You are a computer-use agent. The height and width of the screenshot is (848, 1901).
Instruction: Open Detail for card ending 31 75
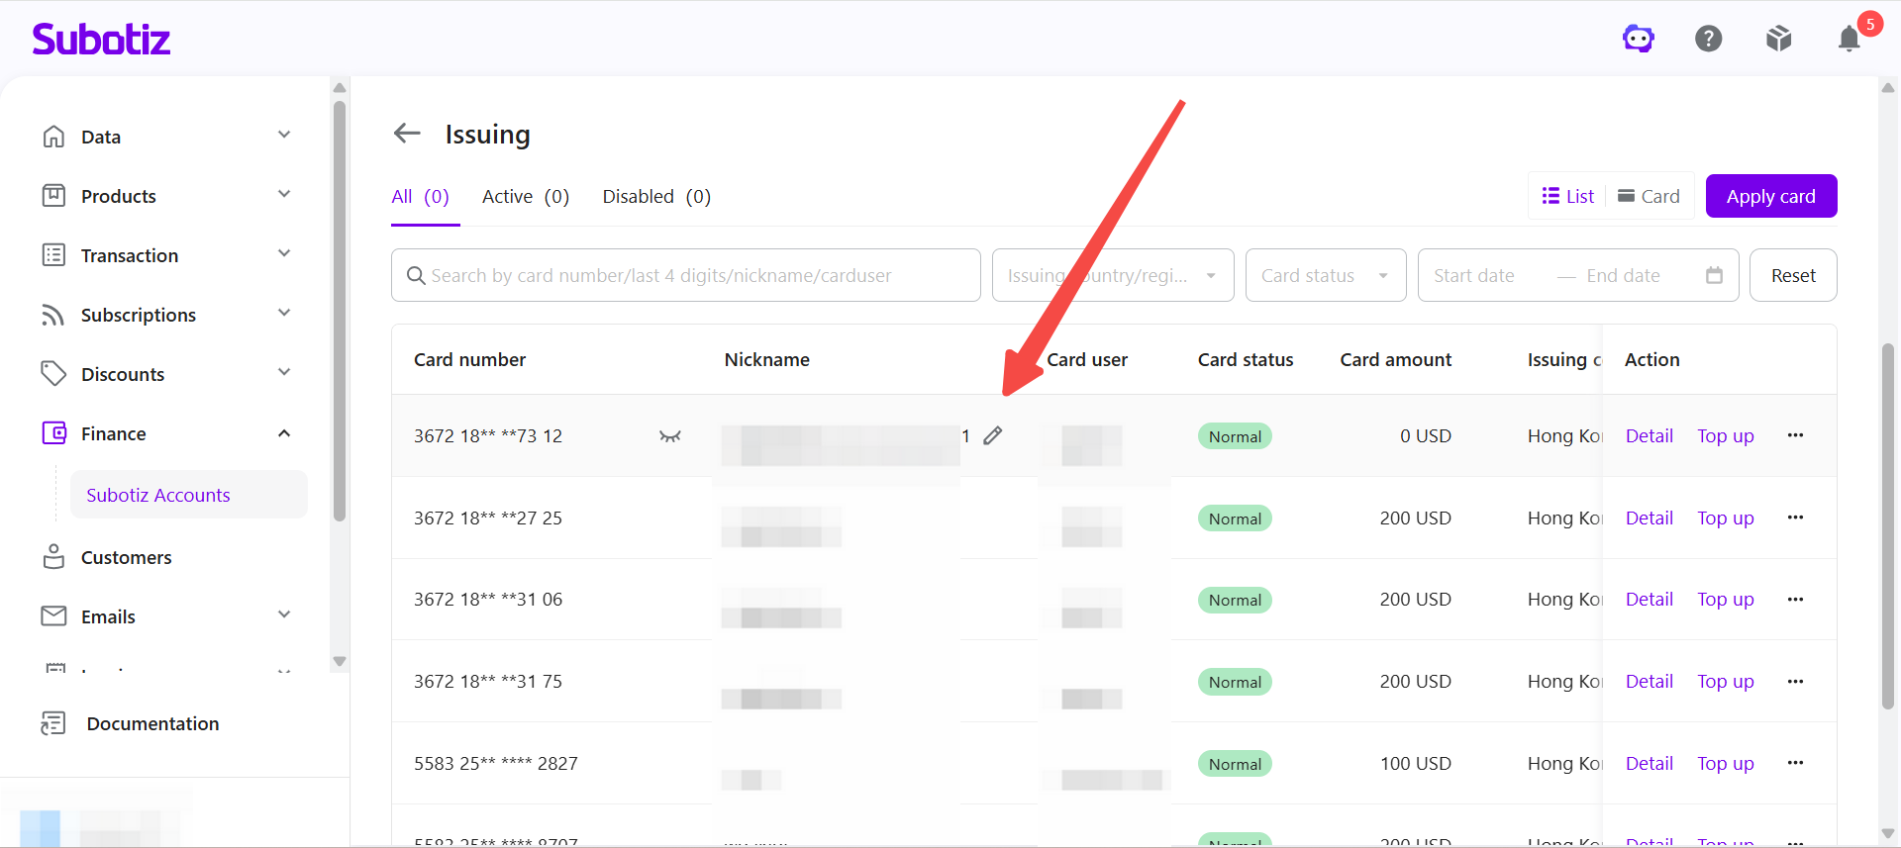(x=1650, y=682)
